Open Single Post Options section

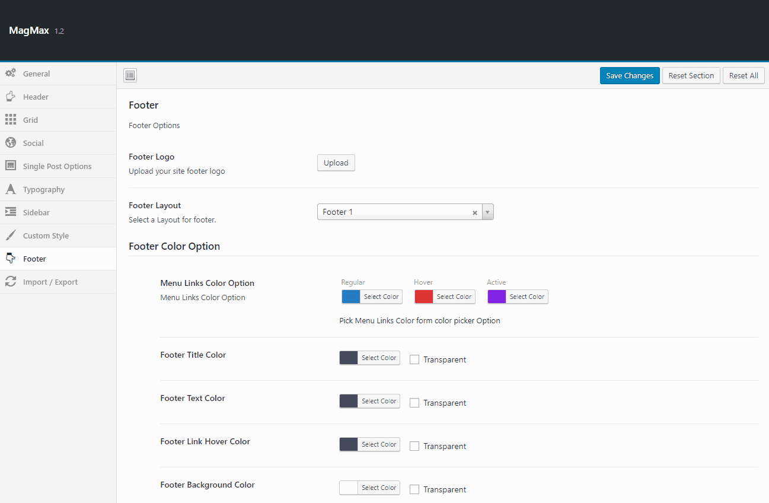tap(57, 166)
